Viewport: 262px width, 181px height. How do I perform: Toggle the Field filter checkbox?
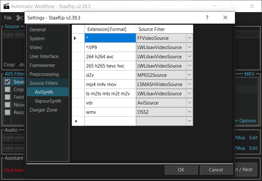click(x=8, y=97)
